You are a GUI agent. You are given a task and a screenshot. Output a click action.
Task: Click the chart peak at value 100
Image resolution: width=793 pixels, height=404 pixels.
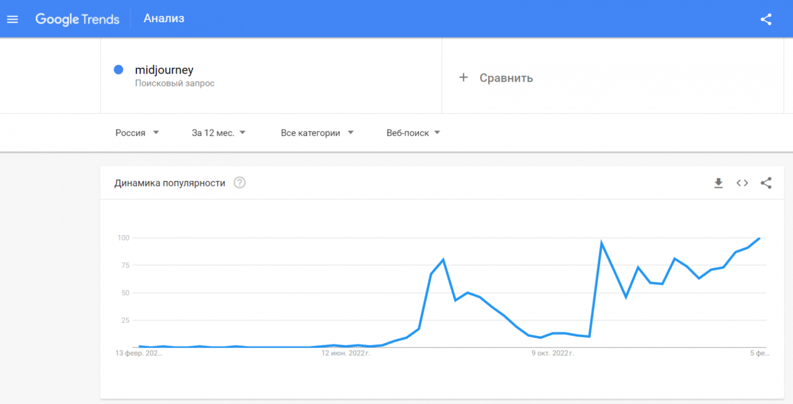pos(759,239)
